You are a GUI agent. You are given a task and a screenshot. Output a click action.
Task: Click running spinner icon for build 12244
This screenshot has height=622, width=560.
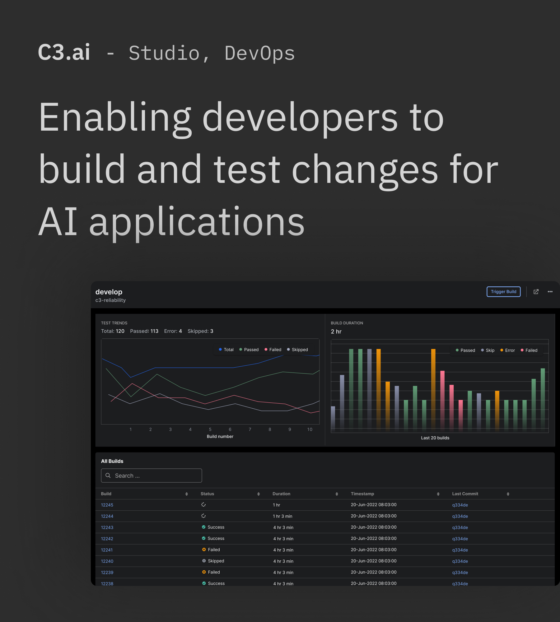point(203,516)
